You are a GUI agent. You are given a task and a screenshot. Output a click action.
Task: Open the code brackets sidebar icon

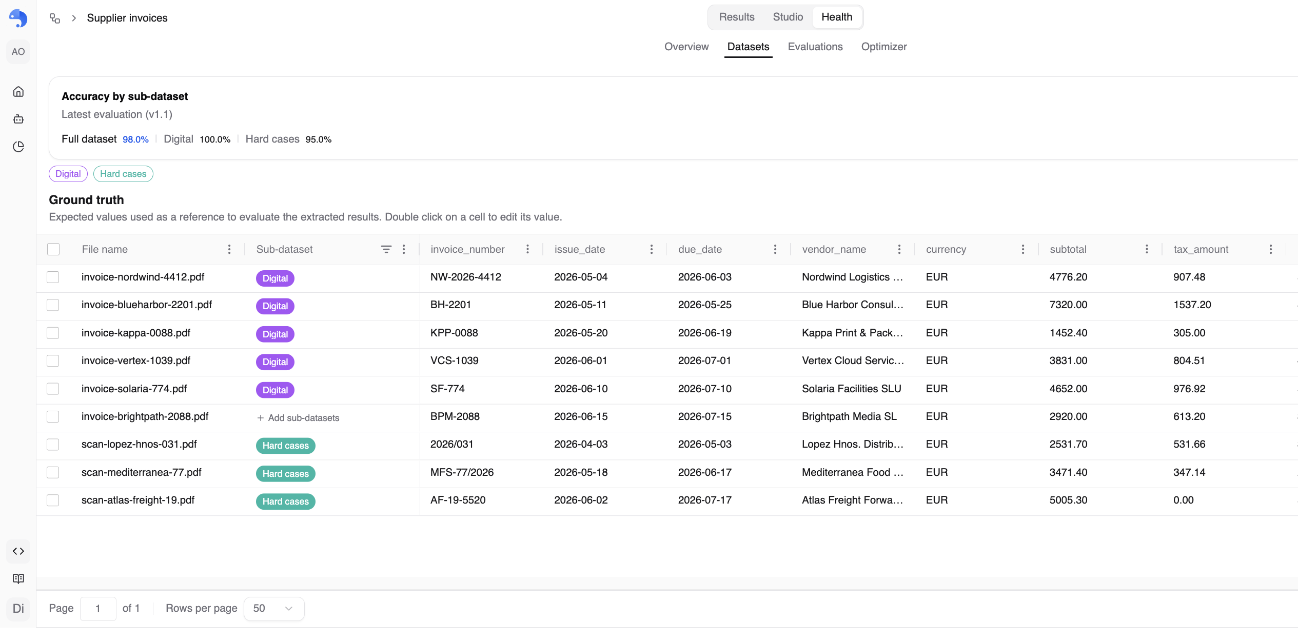pyautogui.click(x=18, y=551)
